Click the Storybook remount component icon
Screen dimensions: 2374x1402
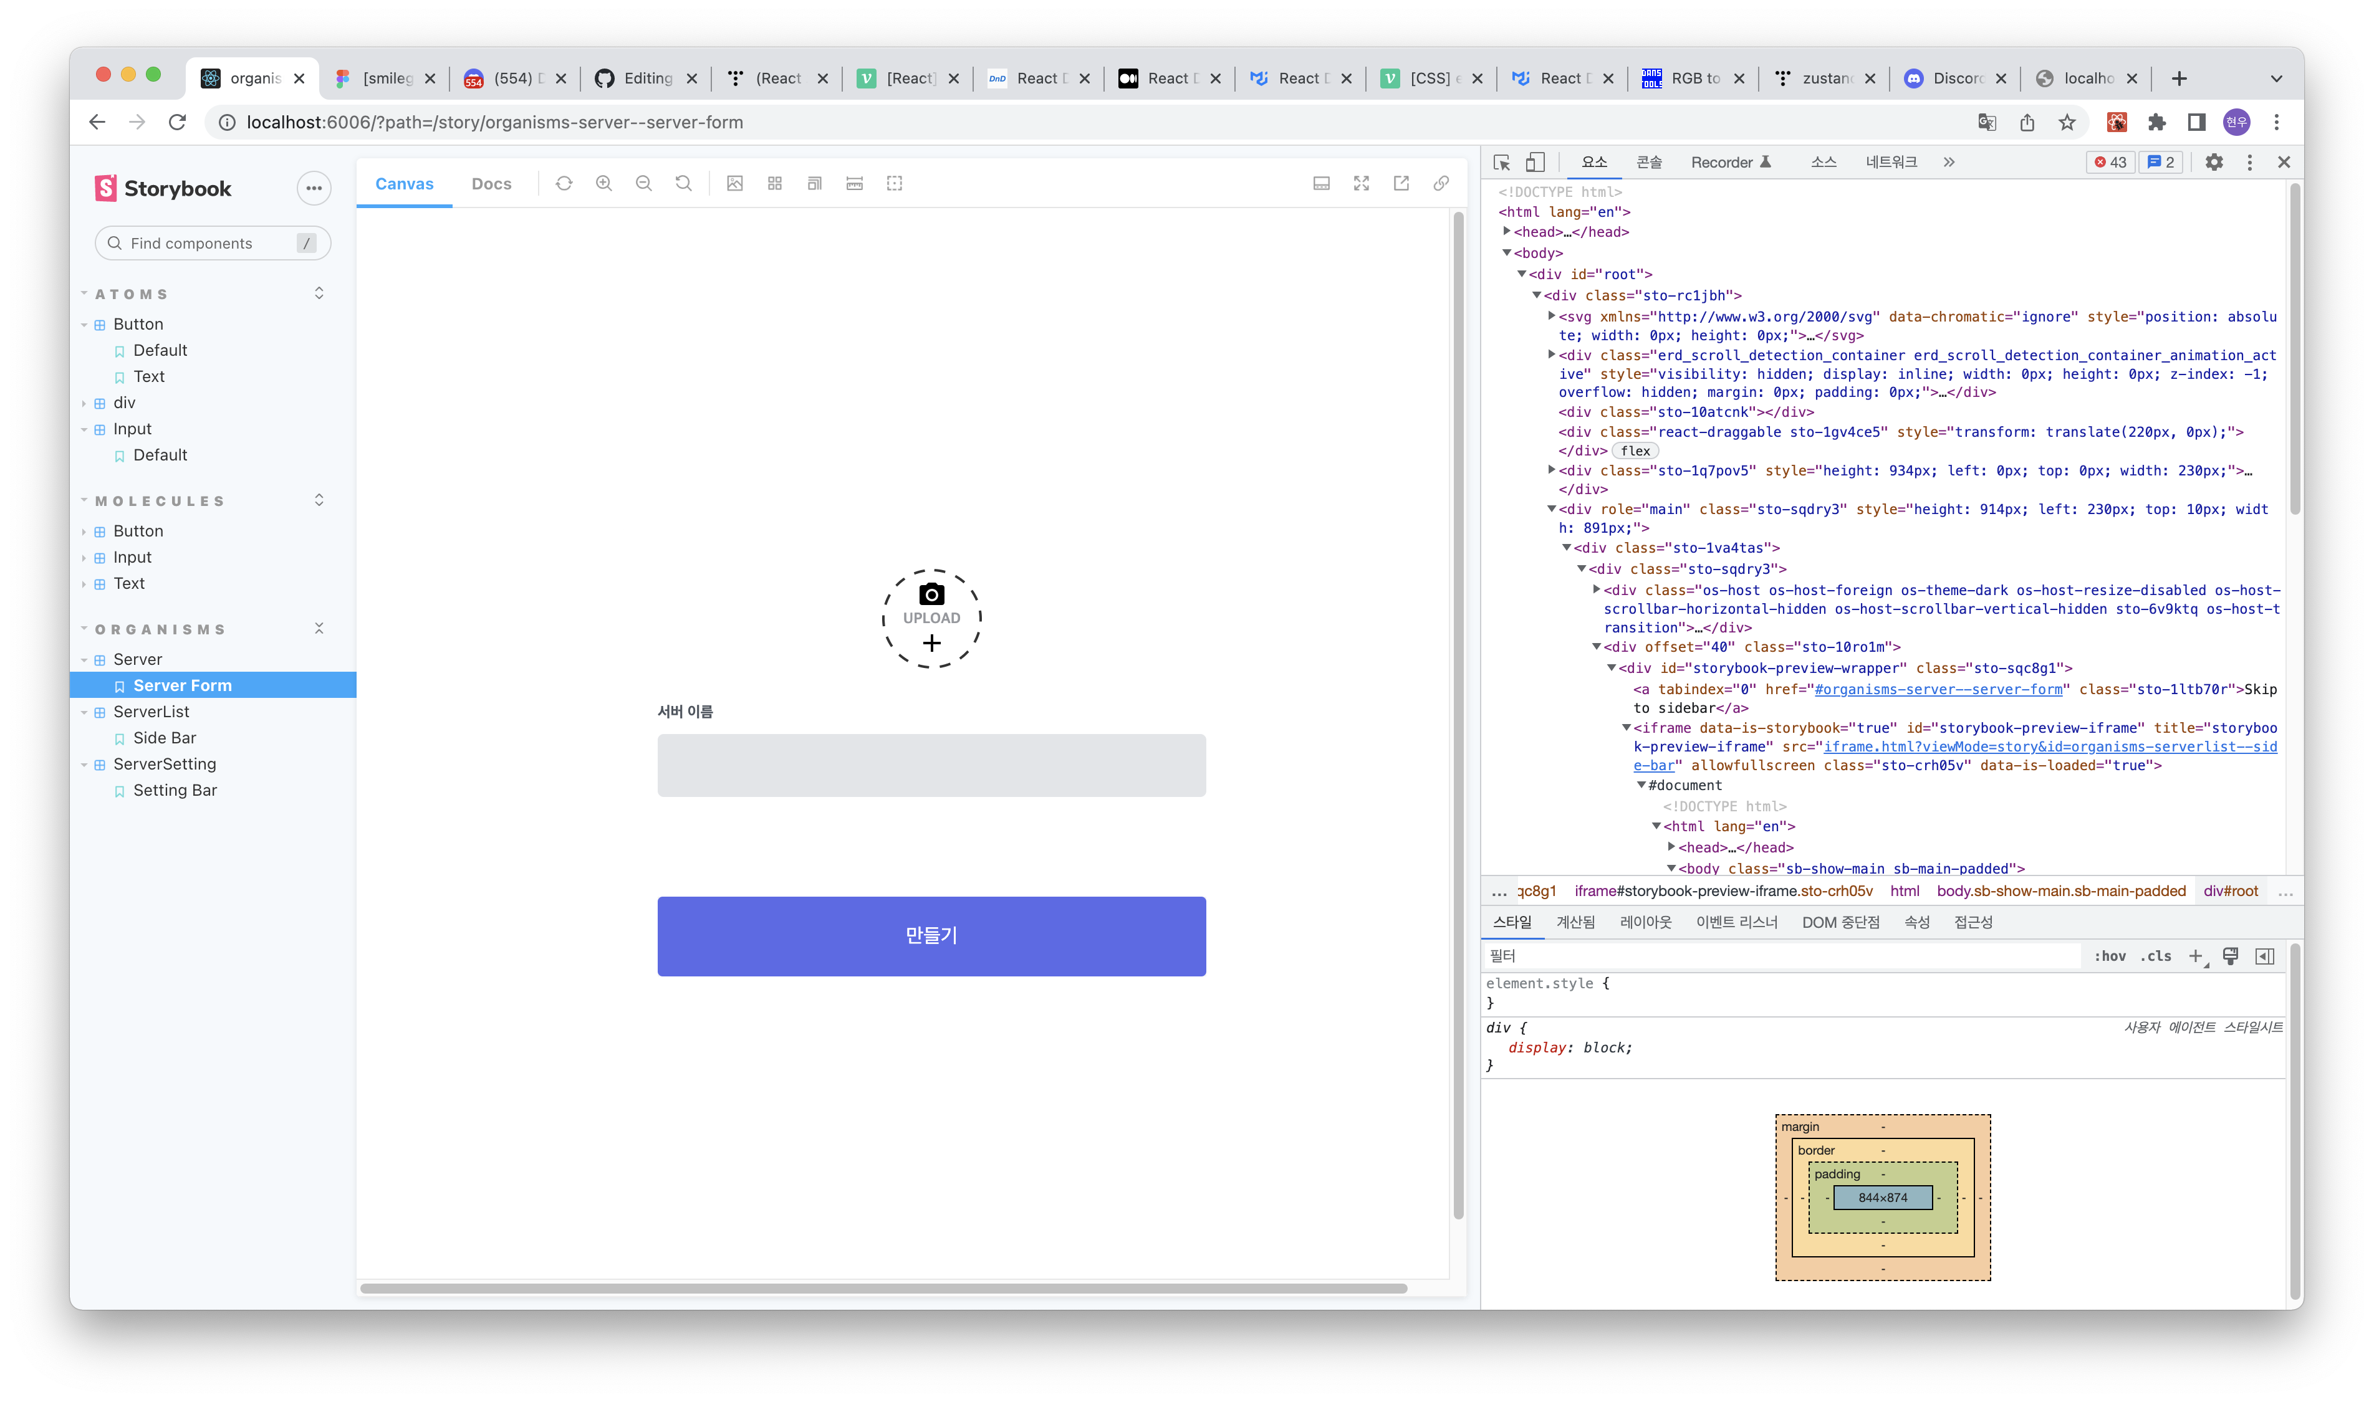pyautogui.click(x=564, y=183)
